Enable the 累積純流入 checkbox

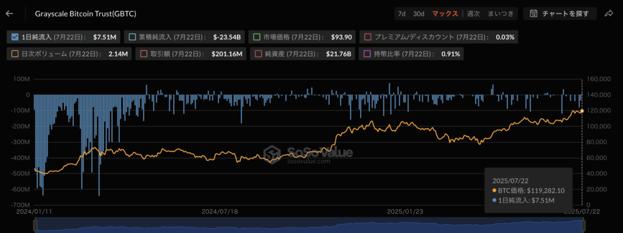(132, 37)
